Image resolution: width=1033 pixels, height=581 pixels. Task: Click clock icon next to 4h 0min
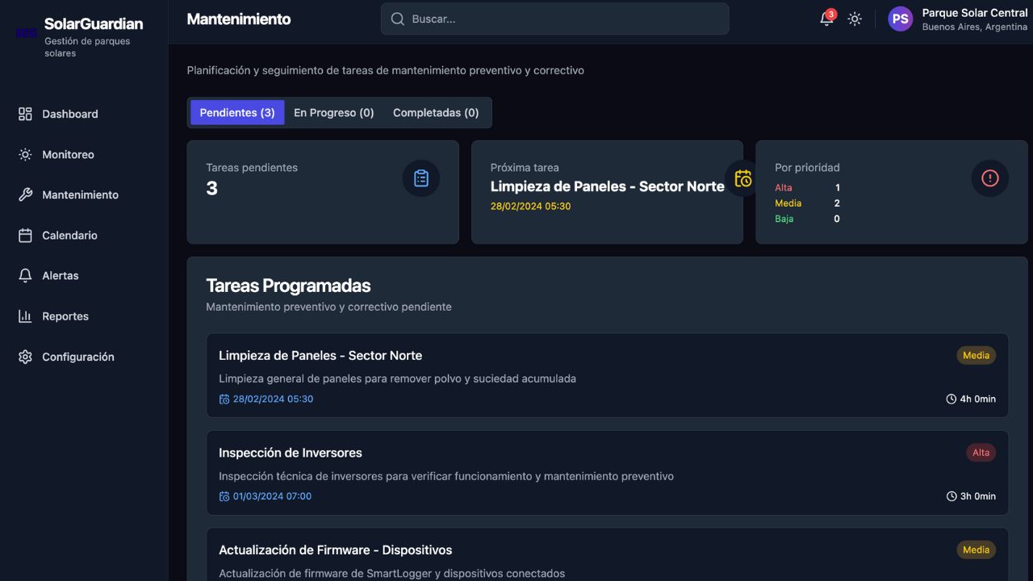(x=951, y=399)
